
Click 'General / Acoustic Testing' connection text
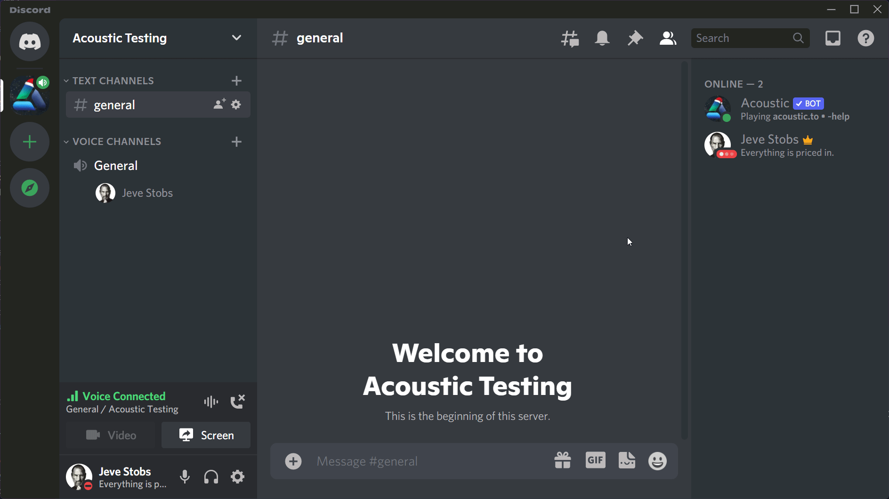[x=122, y=409]
